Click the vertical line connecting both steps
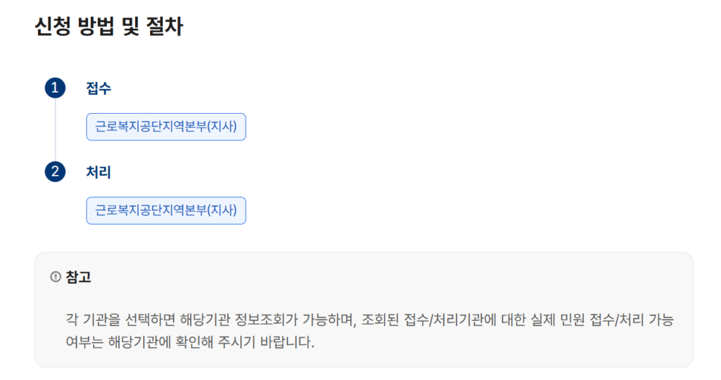The image size is (721, 380). [55, 130]
